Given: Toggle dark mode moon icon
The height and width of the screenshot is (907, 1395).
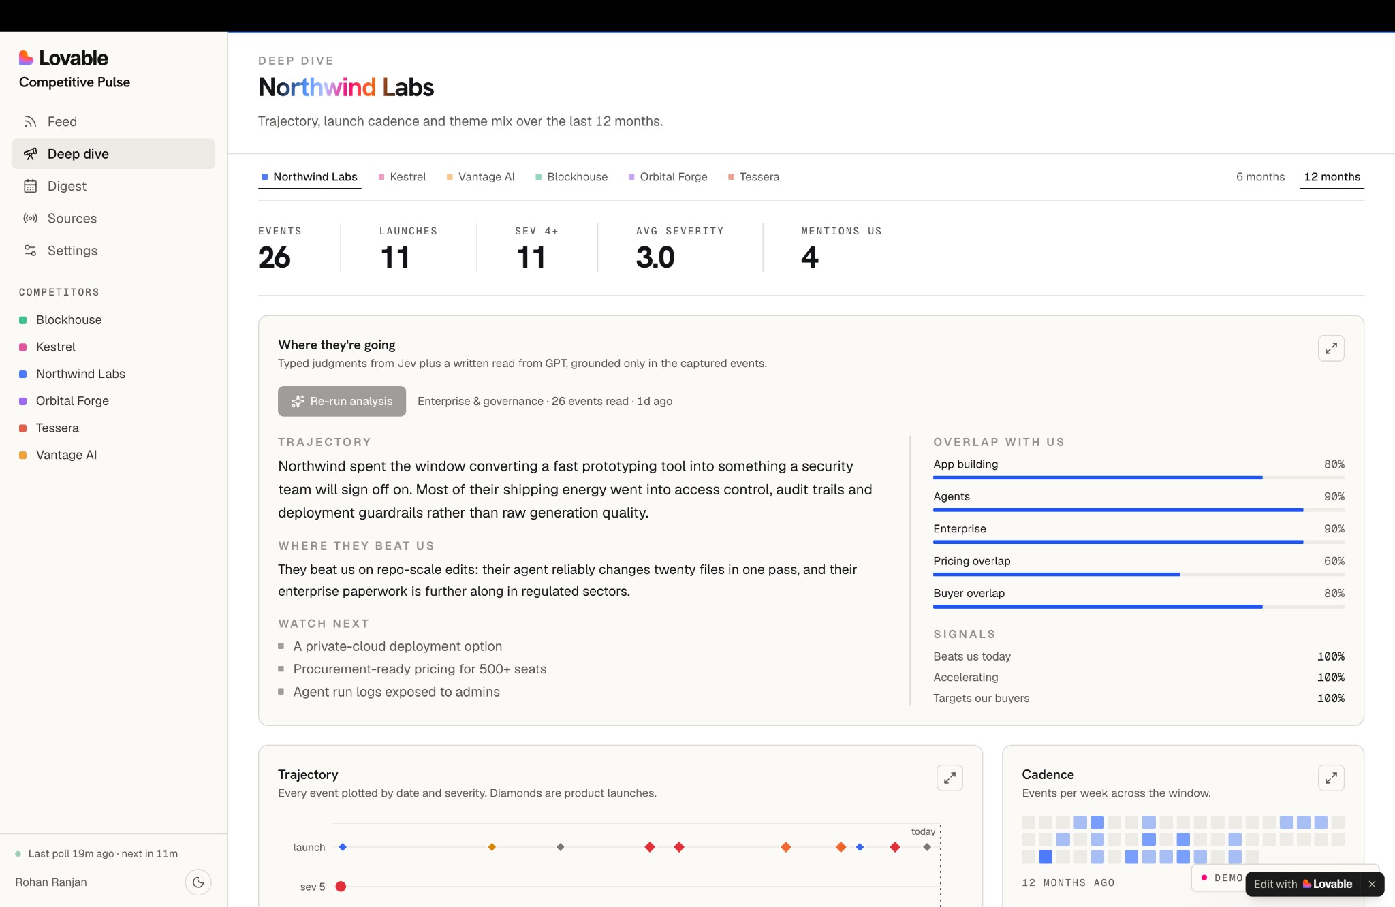Looking at the screenshot, I should (198, 882).
